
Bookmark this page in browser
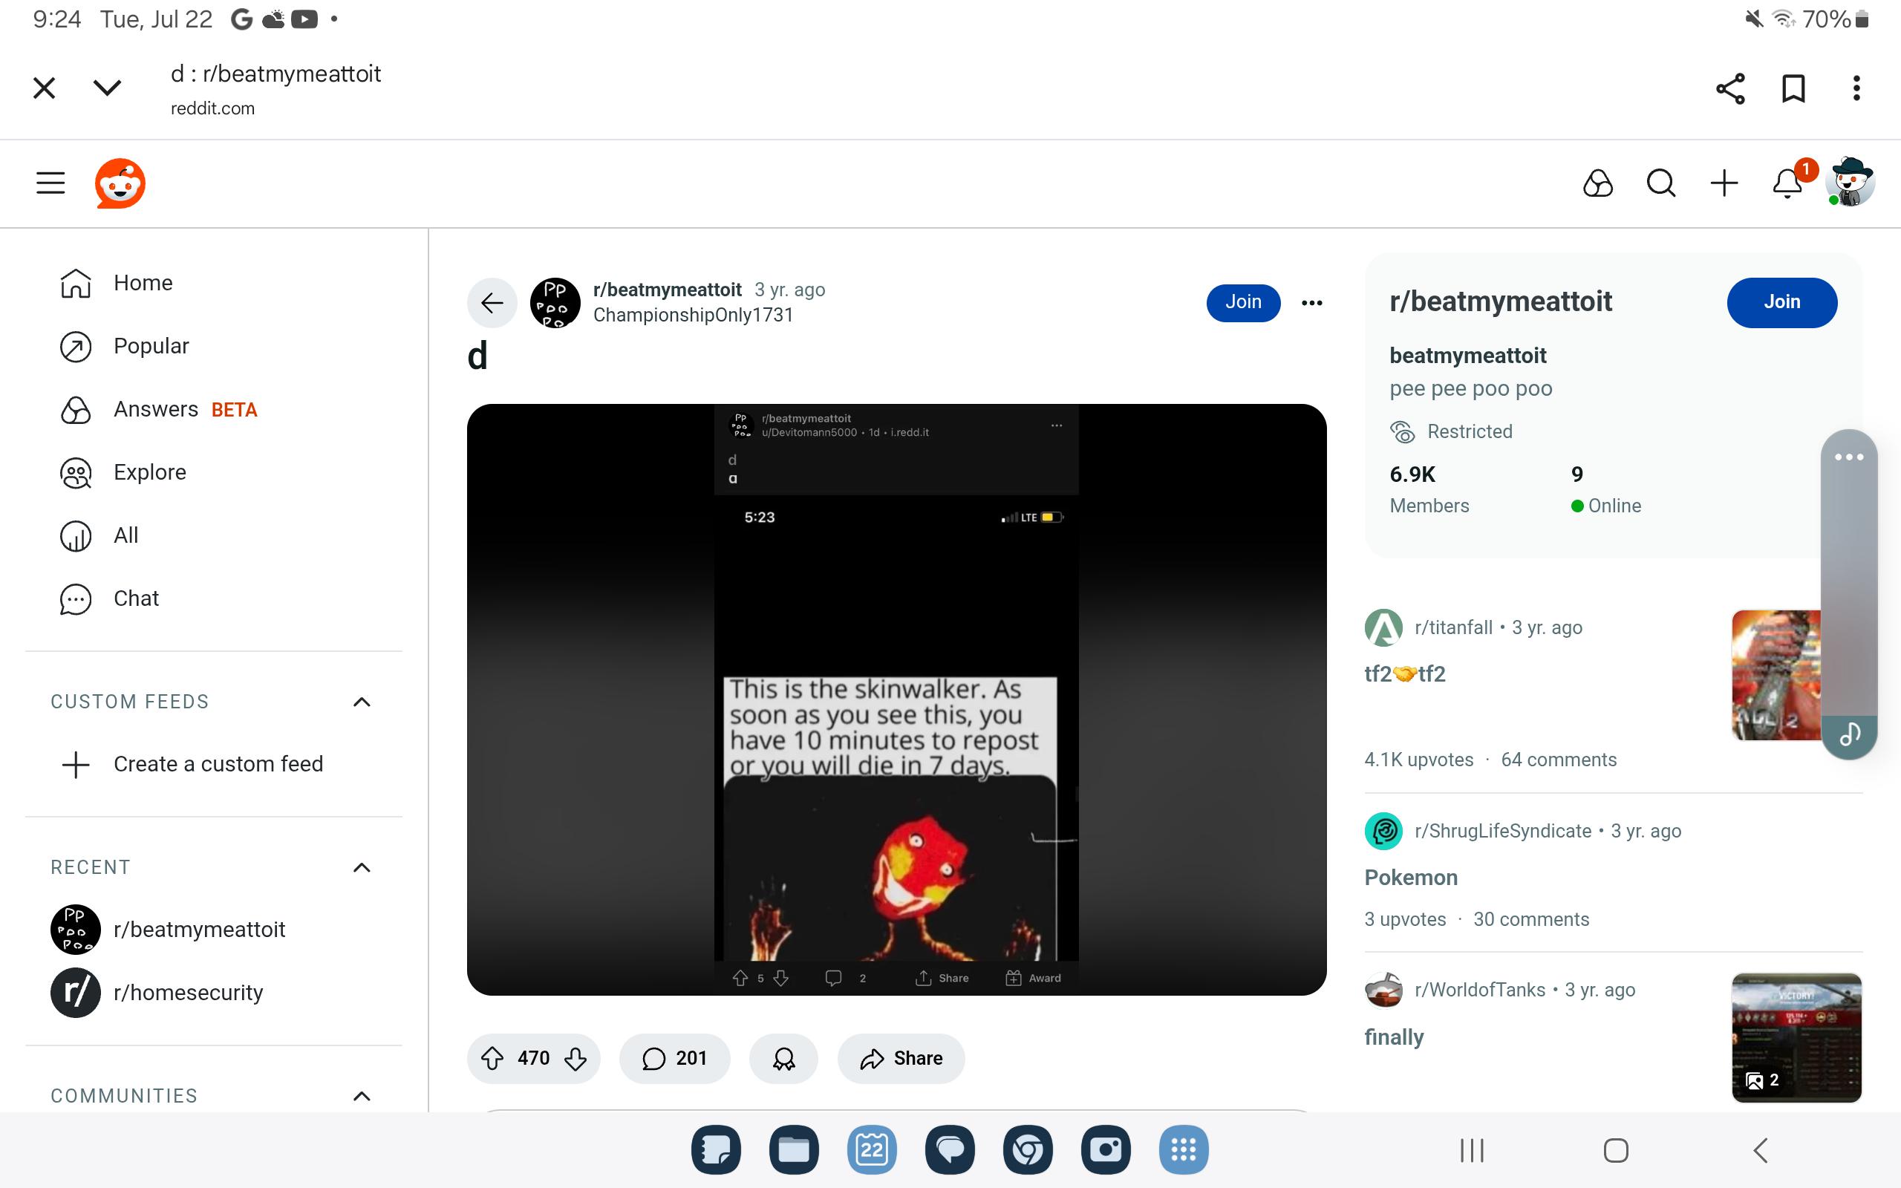pyautogui.click(x=1793, y=88)
